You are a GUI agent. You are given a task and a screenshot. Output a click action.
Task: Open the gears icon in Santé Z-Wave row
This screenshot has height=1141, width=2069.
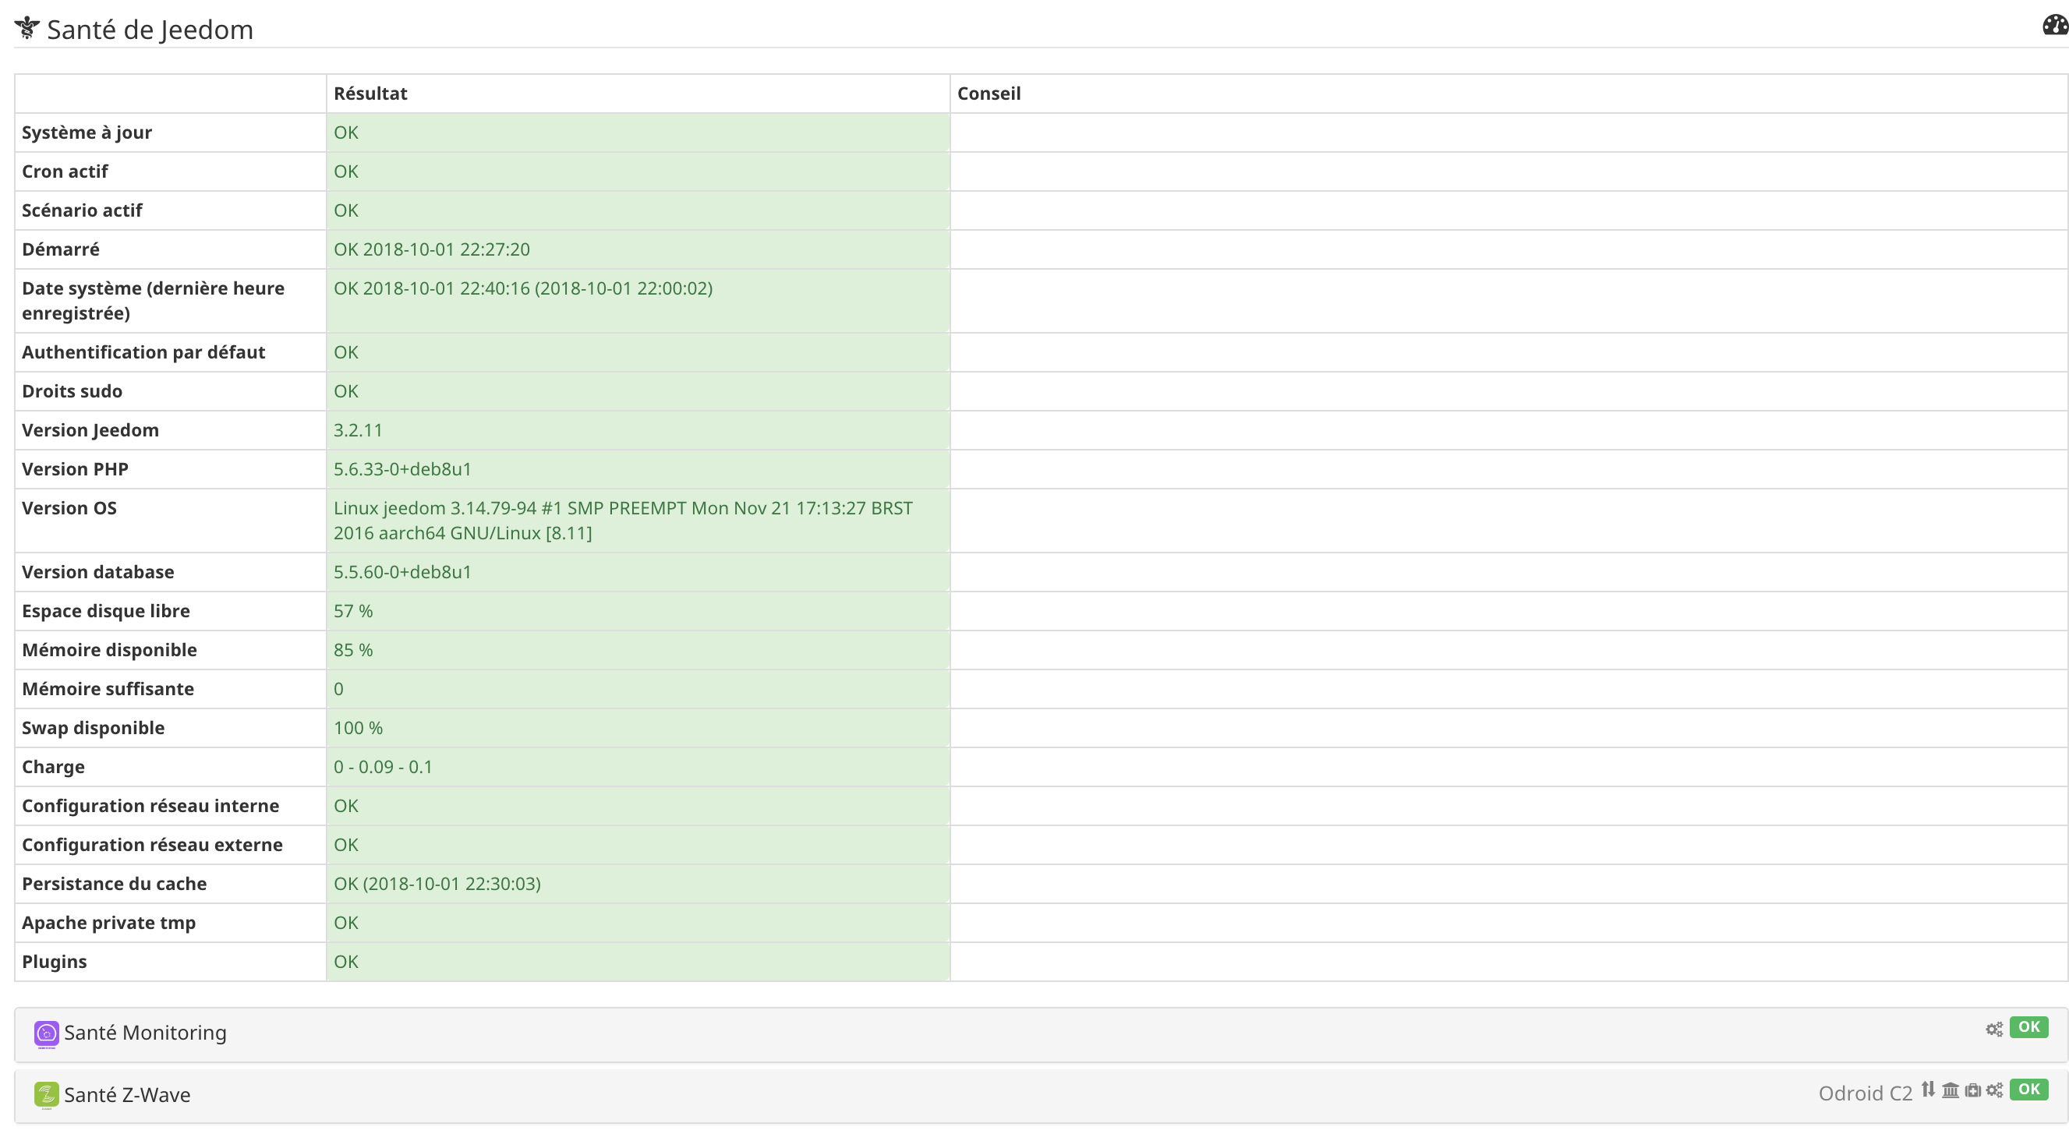(x=1994, y=1090)
